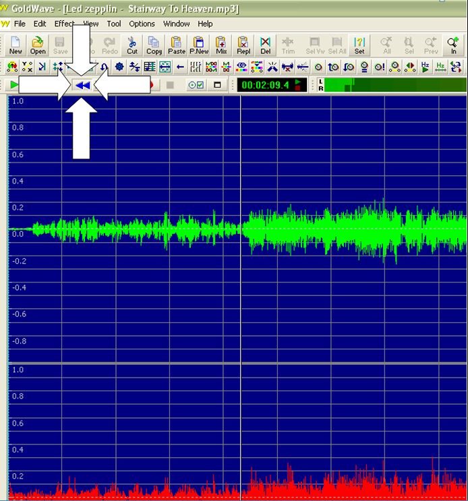Click the blue rewind button

[82, 86]
